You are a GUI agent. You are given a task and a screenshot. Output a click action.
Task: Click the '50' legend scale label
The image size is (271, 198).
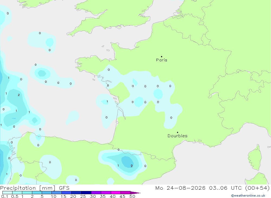[x=132, y=196]
